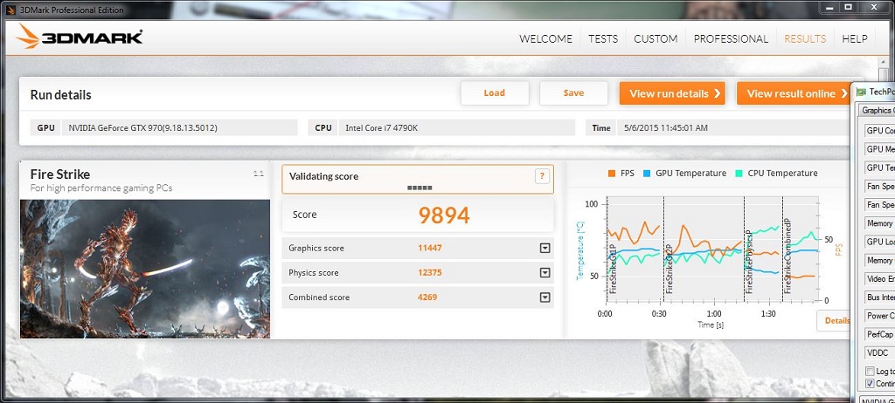
Task: Click the teal CPU Temperature legend swatch
Action: tap(739, 174)
